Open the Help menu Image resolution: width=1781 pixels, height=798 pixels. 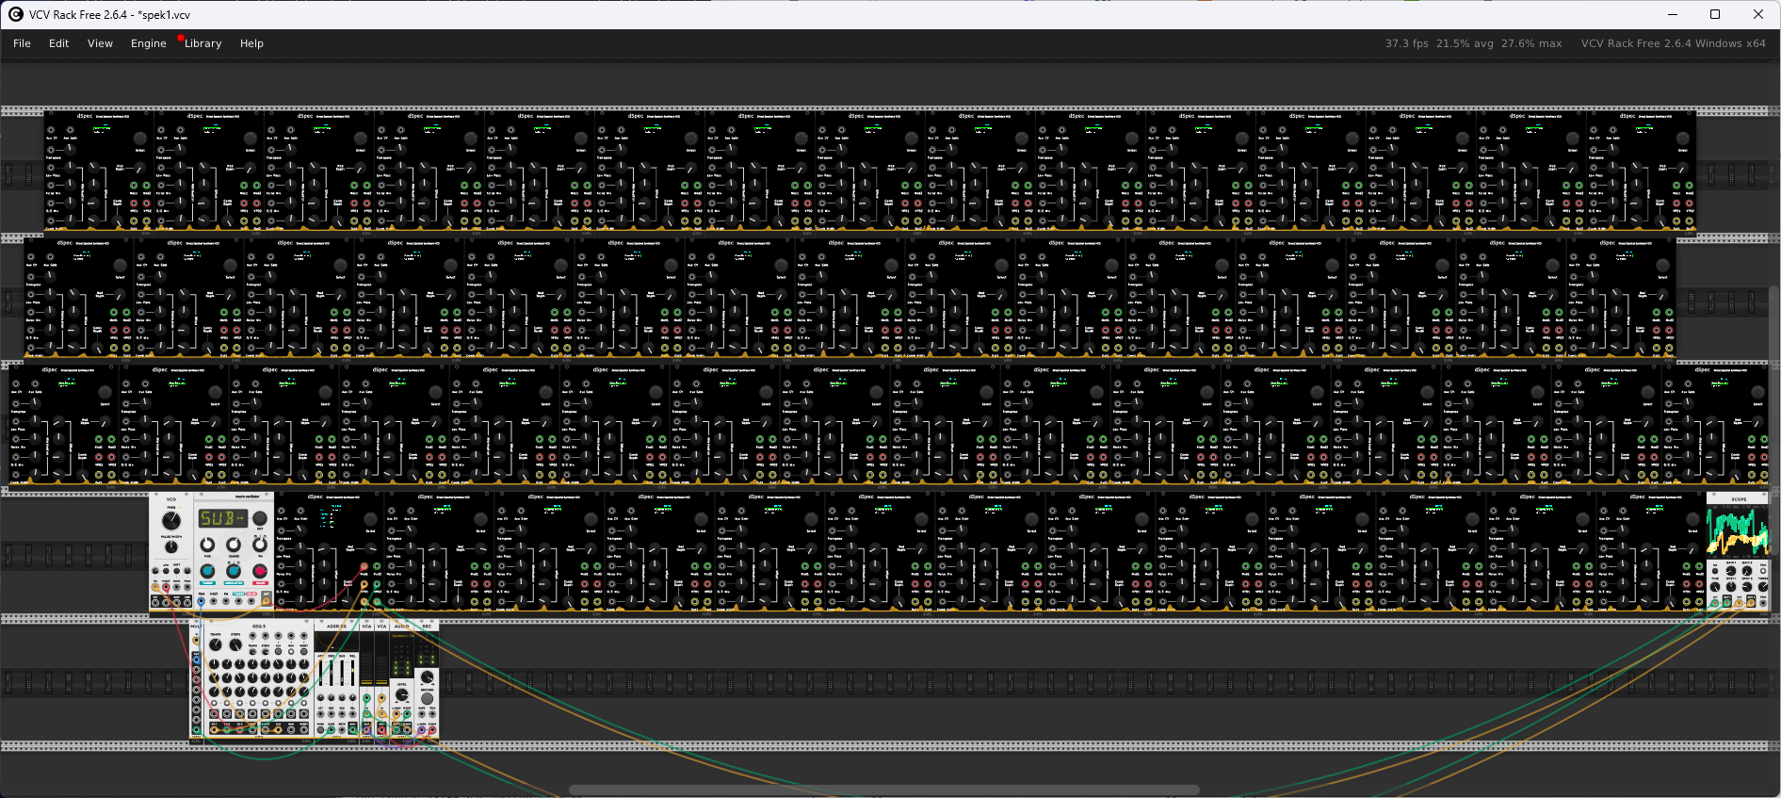[x=251, y=43]
